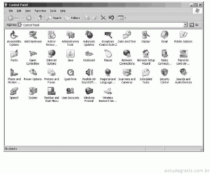Open Add or Remove Programs
210x174 pixels.
(x=51, y=38)
